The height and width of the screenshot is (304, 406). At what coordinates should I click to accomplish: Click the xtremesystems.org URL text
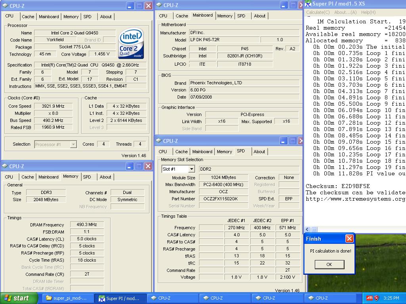pos(355,199)
